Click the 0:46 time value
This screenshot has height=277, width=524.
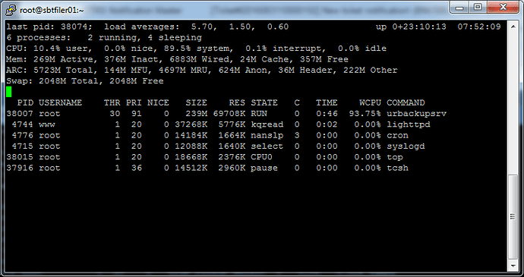pos(327,114)
